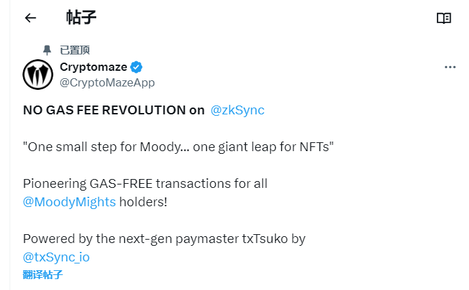Click the blue verified badge

pos(137,67)
